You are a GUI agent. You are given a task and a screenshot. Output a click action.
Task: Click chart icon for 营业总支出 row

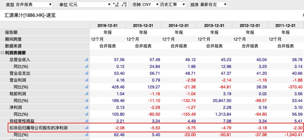tap(87, 73)
